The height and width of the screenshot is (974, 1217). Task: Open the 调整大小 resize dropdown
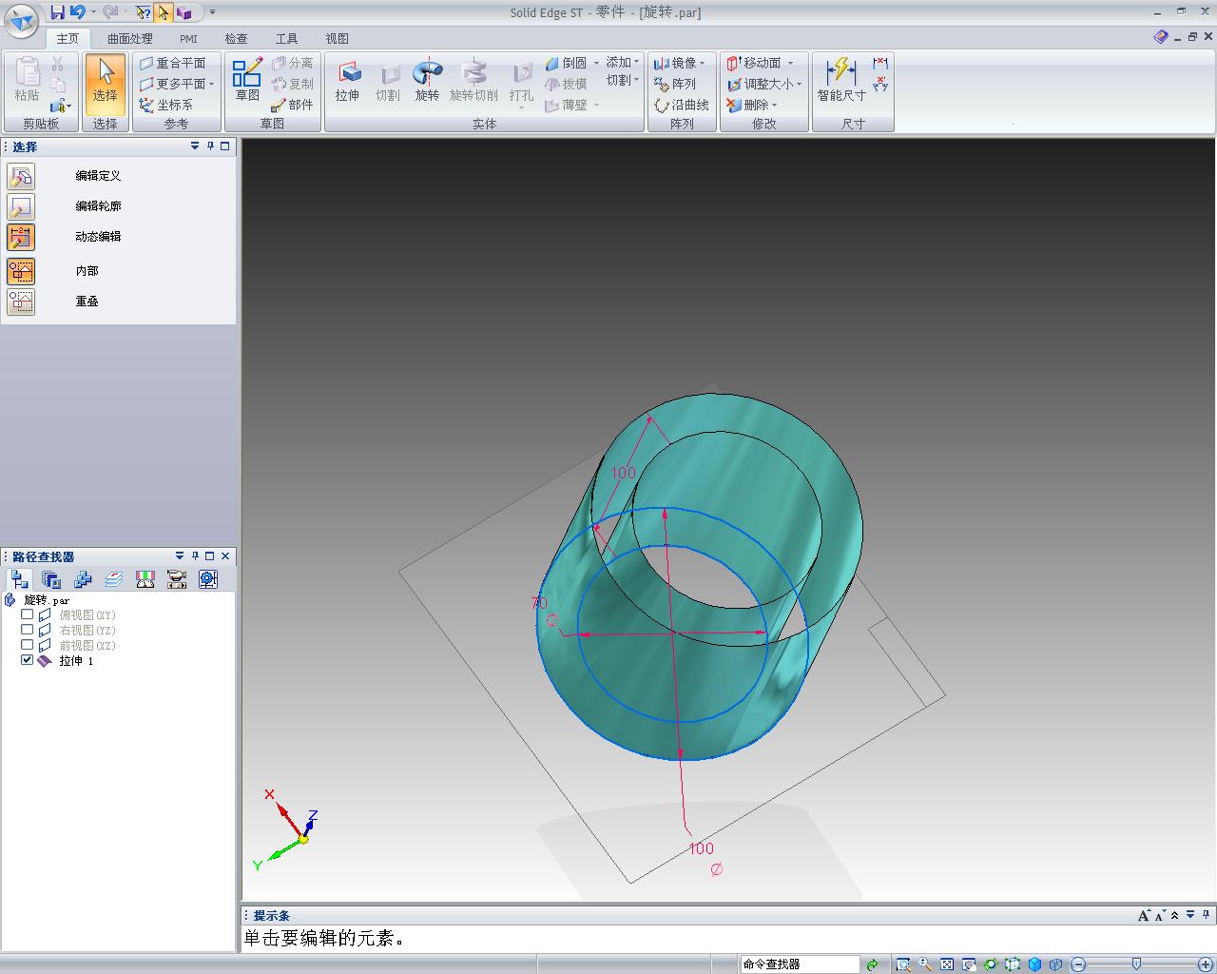[800, 85]
